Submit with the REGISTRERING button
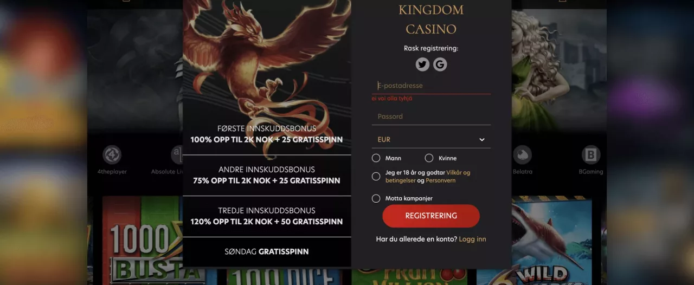Screen dimensions: 694x285 tap(431, 216)
